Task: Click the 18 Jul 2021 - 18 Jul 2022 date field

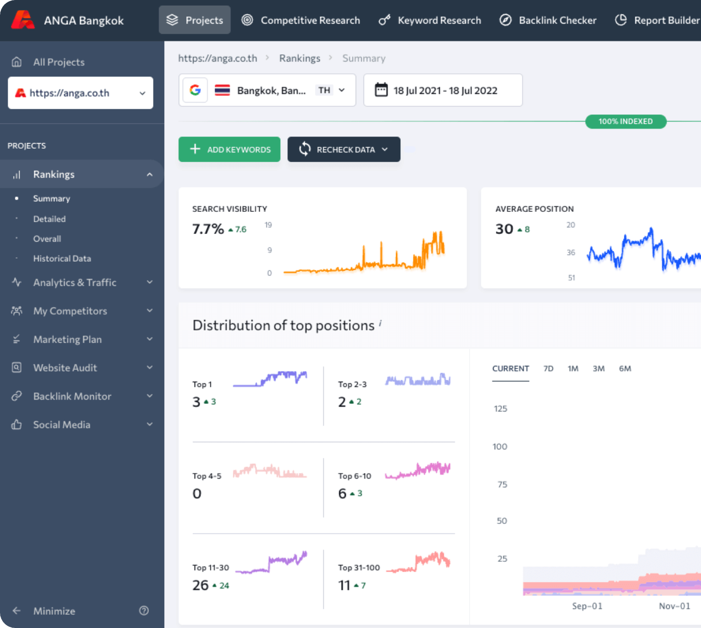Action: click(443, 90)
